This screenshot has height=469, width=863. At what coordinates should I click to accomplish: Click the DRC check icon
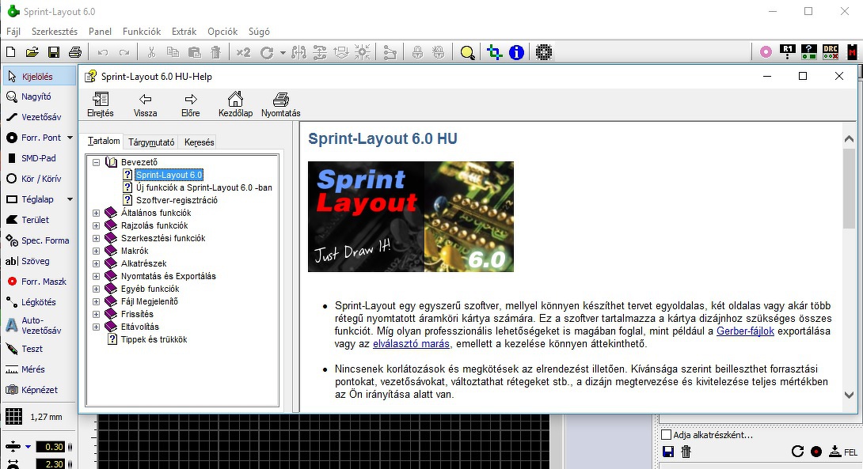coord(831,52)
